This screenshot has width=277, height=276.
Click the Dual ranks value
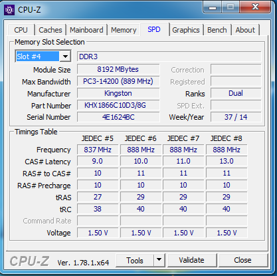[236, 93]
